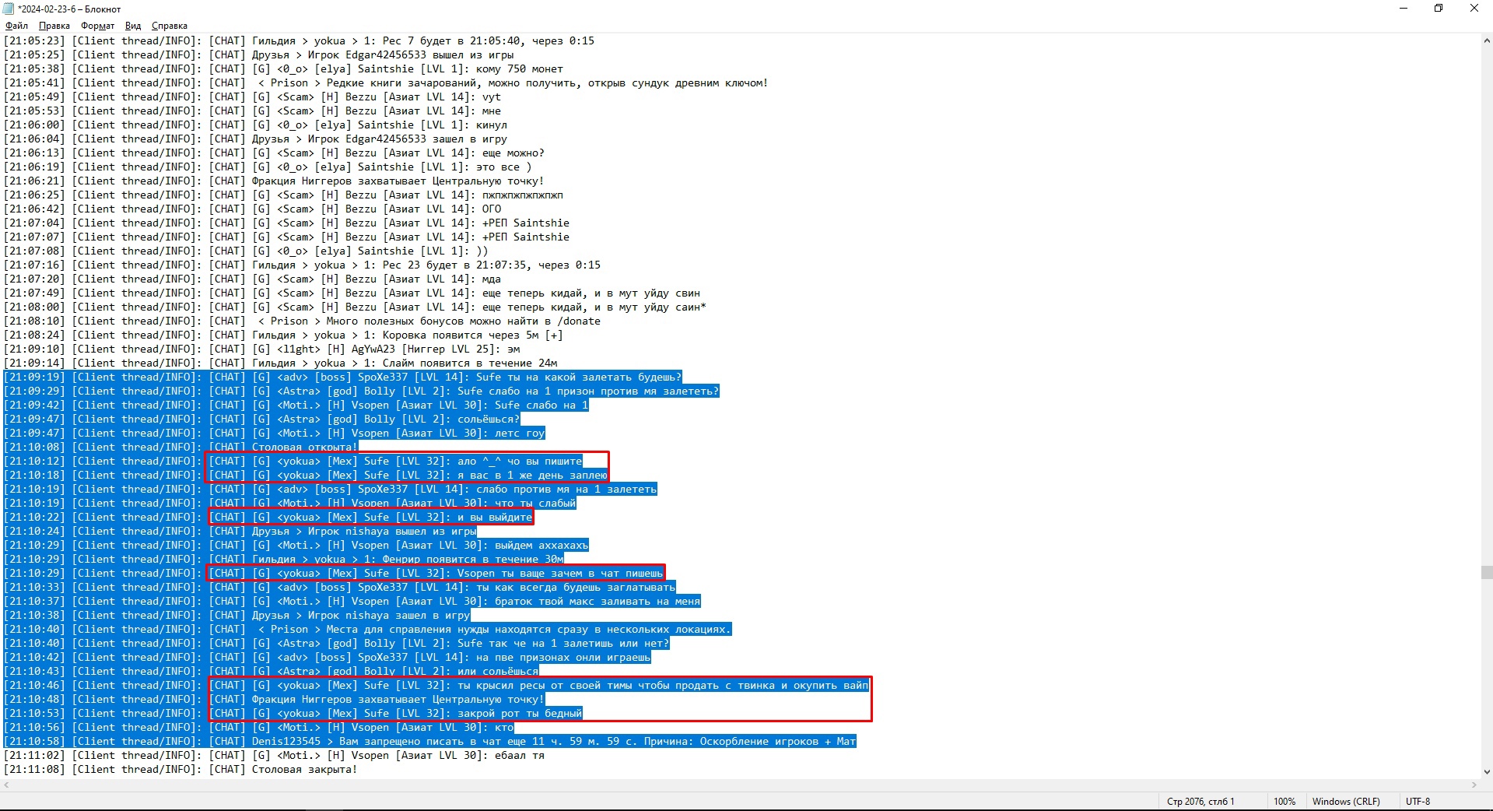Open the Правка menu
This screenshot has height=811, width=1493.
pos(54,26)
